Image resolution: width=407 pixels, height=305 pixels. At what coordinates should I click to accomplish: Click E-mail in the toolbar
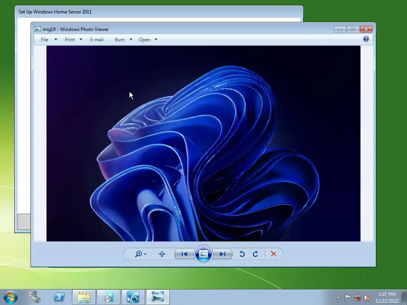click(97, 40)
